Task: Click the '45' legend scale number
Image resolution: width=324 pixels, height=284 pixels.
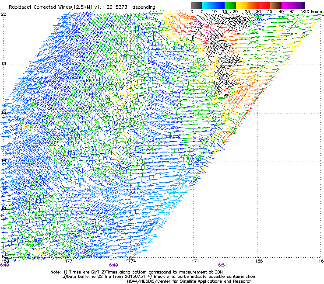Action: click(292, 12)
